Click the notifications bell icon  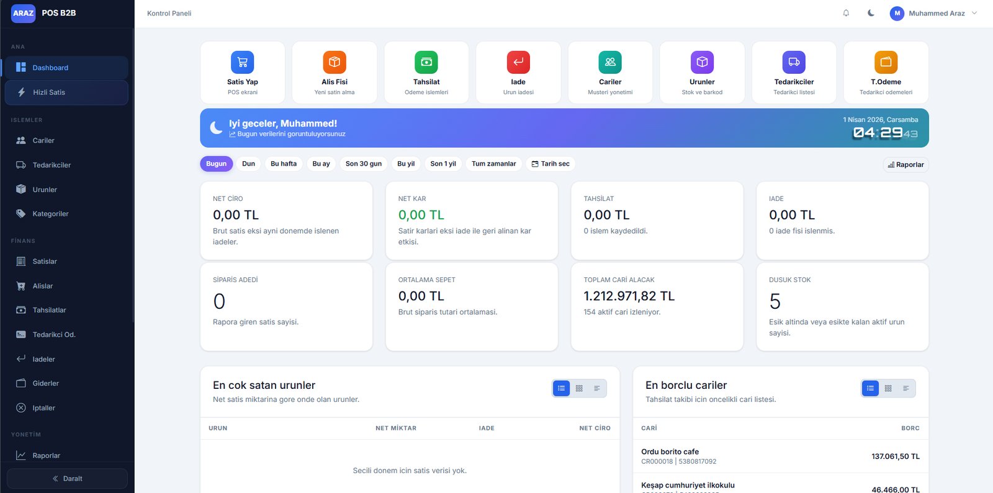(846, 13)
